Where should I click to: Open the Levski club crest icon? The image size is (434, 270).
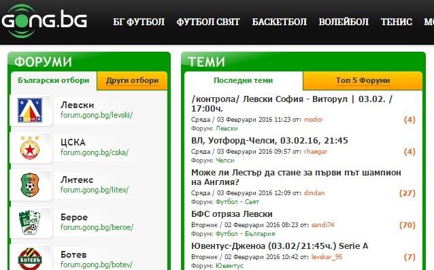(30, 110)
